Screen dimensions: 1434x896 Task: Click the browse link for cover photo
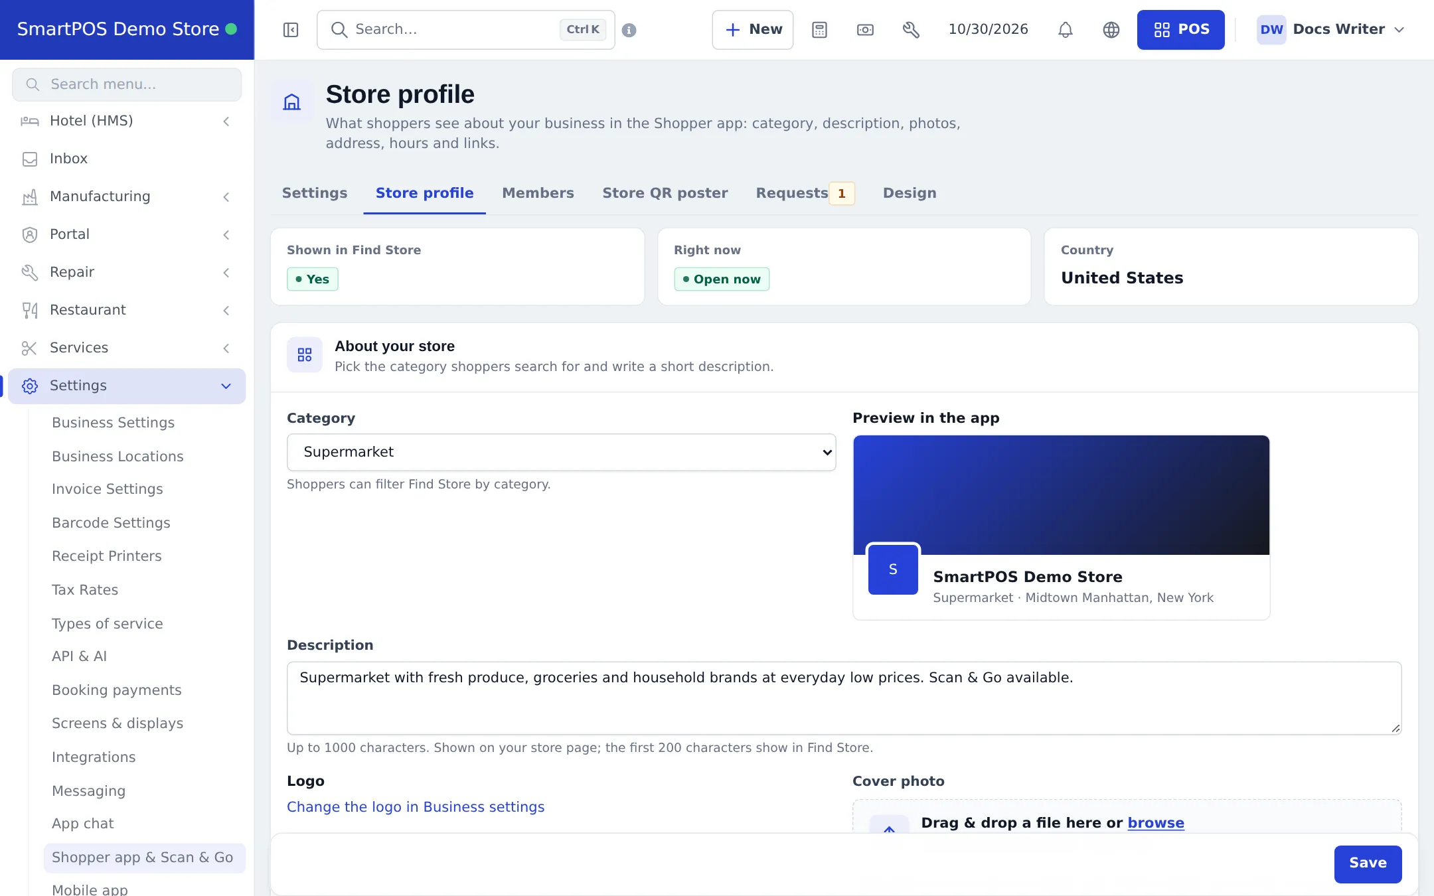(x=1156, y=823)
